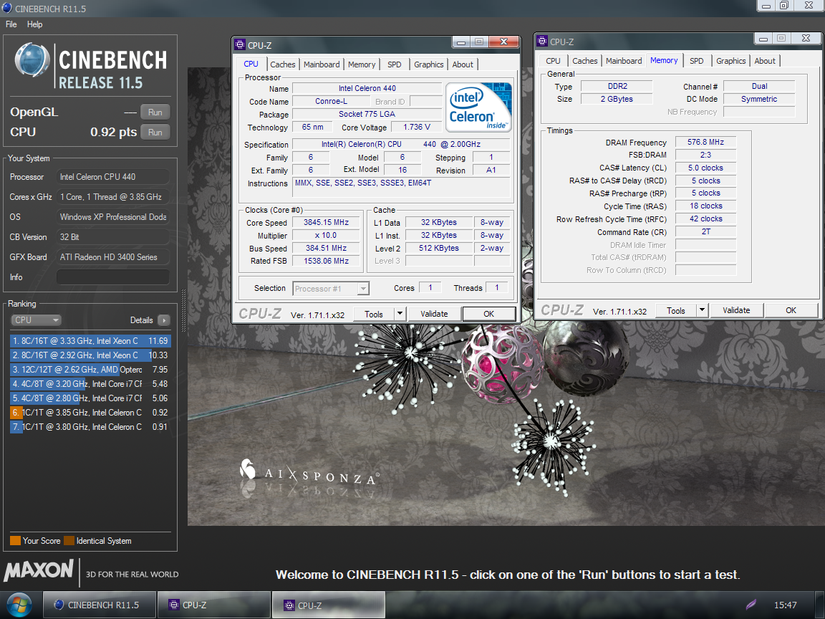The width and height of the screenshot is (825, 619).
Task: Switch to Caches tab in right CPU-Z
Action: tap(585, 60)
